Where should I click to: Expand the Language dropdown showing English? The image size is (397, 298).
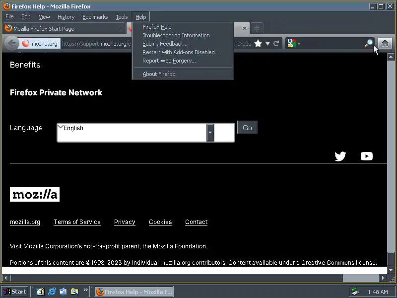146,132
